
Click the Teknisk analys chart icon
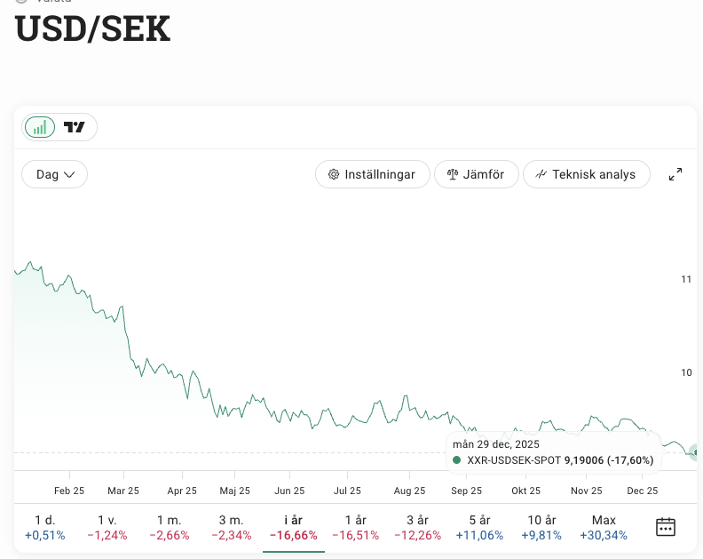click(541, 174)
